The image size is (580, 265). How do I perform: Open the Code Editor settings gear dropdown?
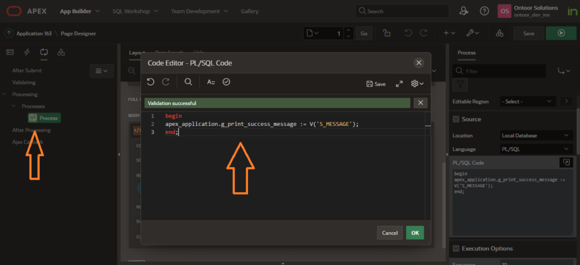pyautogui.click(x=417, y=84)
